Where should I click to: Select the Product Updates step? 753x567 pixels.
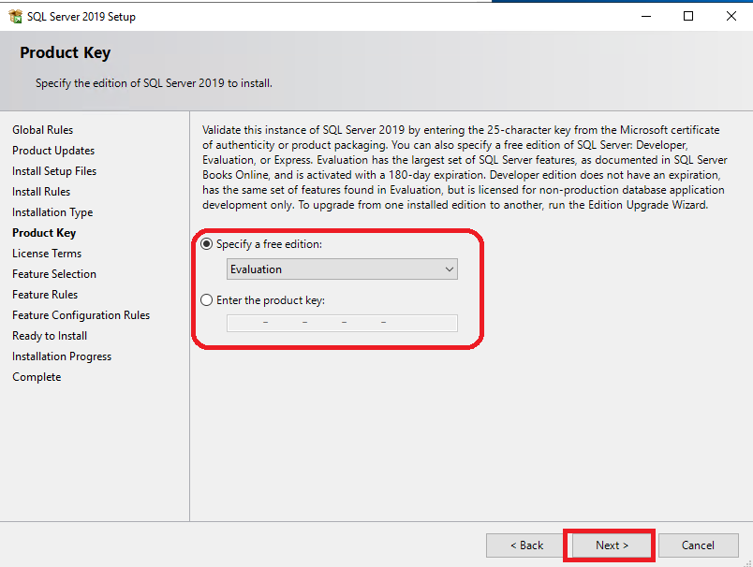[x=53, y=151]
